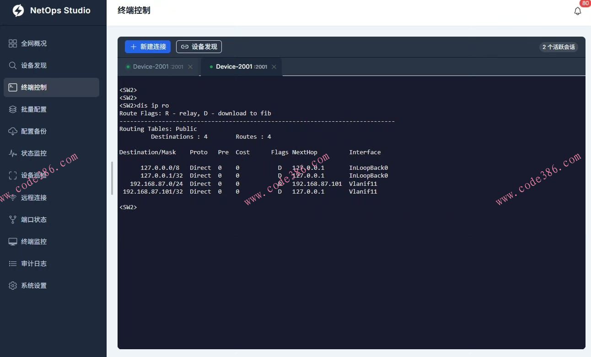This screenshot has width=591, height=357.
Task: Click 'Destination/Mask' column header
Action: point(148,152)
